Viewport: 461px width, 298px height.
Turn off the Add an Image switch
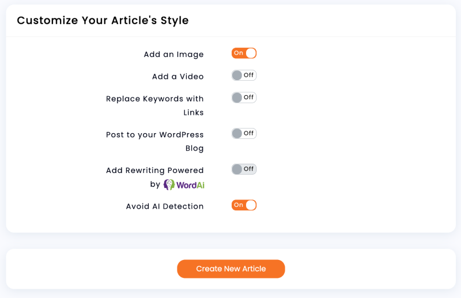click(x=244, y=53)
